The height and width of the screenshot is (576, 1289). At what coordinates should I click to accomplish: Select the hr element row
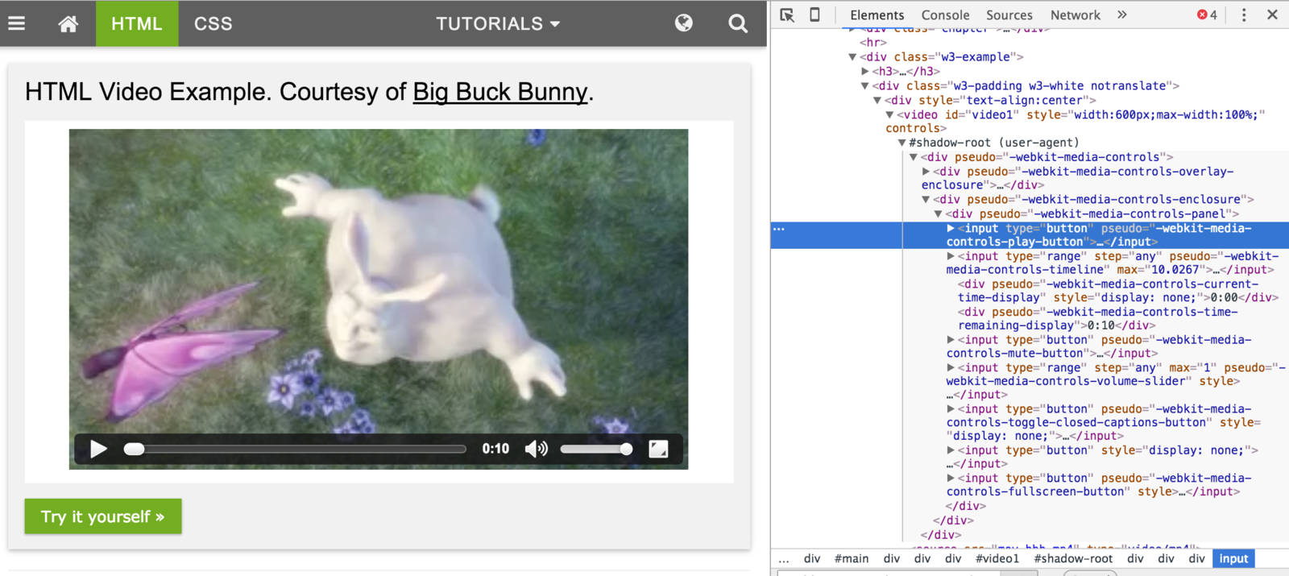click(x=872, y=43)
